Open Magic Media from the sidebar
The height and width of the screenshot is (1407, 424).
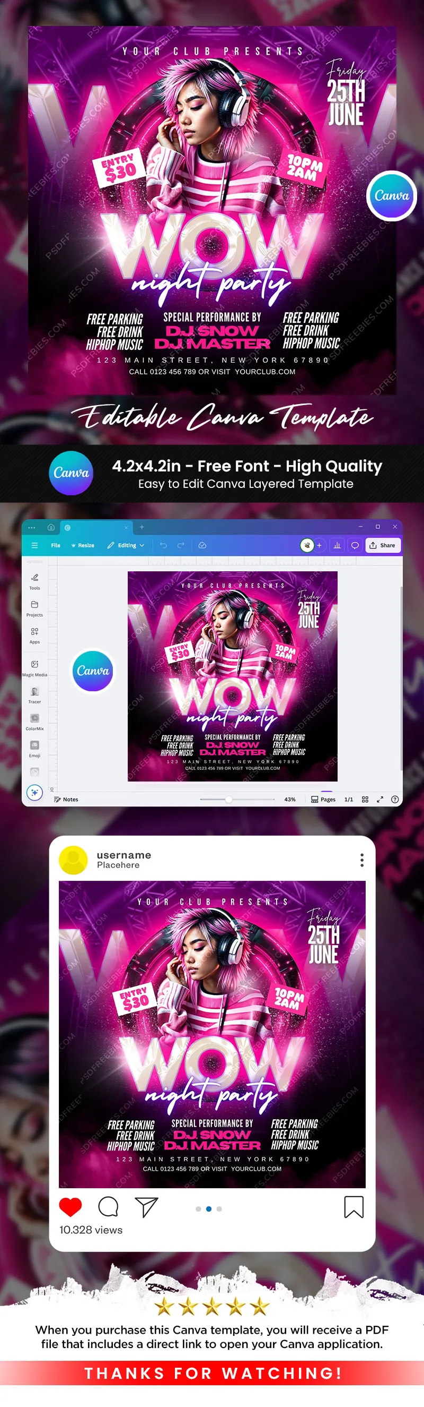(x=34, y=667)
